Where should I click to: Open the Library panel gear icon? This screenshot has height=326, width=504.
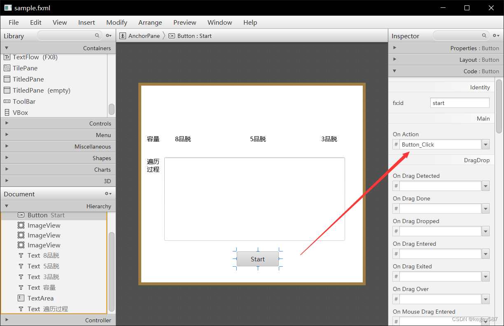[108, 35]
